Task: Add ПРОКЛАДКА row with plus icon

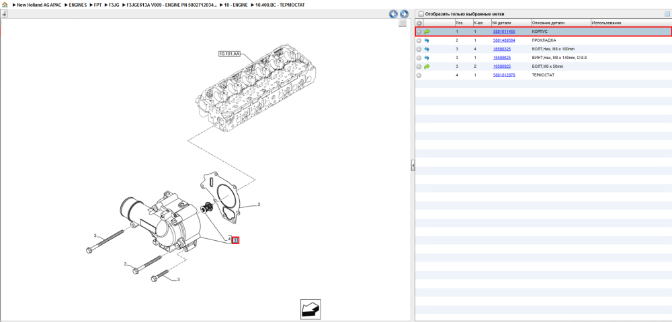Action: point(419,41)
